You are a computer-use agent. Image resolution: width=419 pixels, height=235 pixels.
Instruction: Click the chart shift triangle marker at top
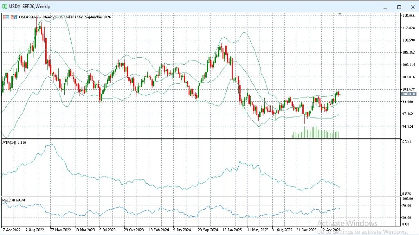point(340,13)
